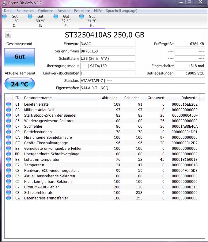
Task: Click the Schlecht... column header
Action: 133,98
